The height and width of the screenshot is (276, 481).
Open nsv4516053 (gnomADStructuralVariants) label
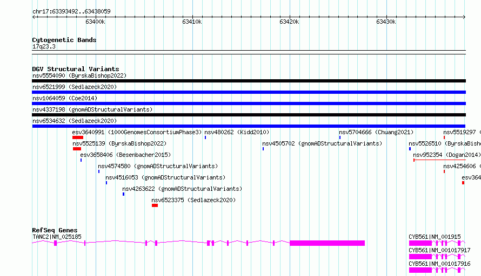point(165,177)
